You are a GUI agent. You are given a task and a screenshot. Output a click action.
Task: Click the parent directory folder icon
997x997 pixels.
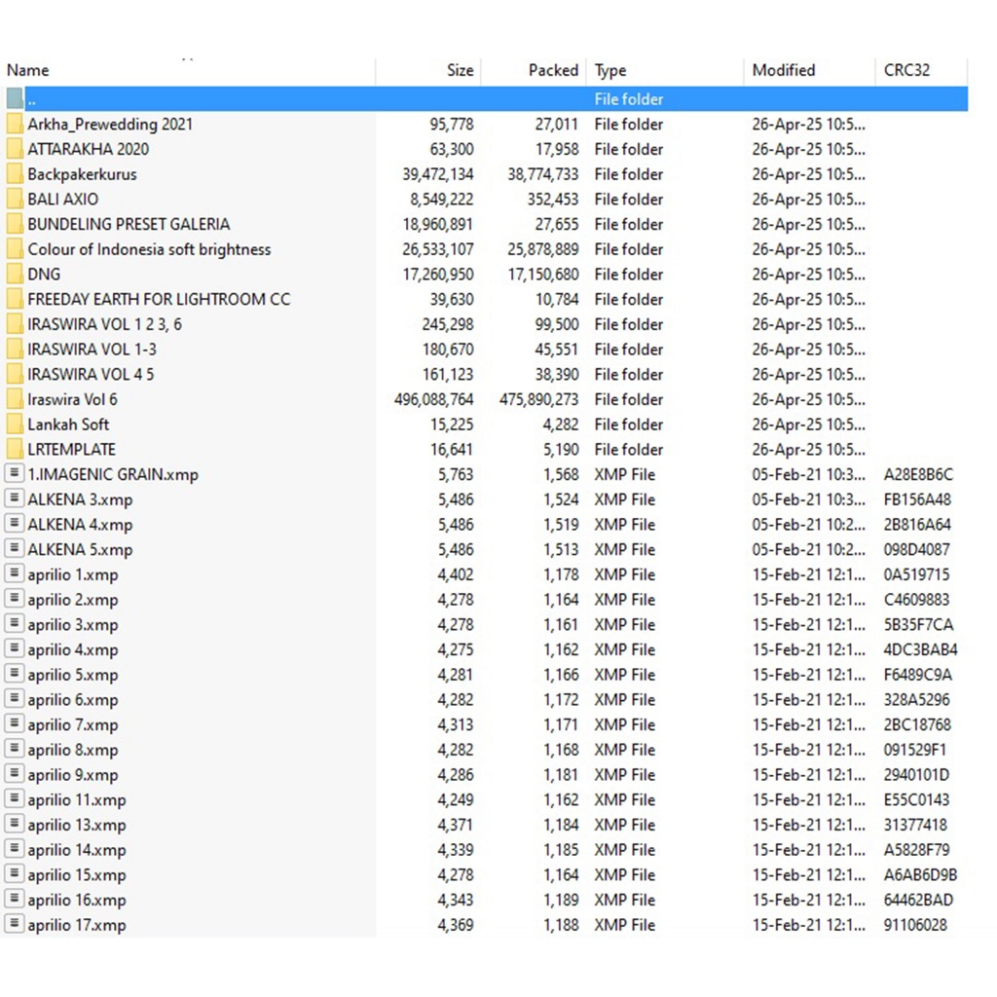pyautogui.click(x=14, y=99)
